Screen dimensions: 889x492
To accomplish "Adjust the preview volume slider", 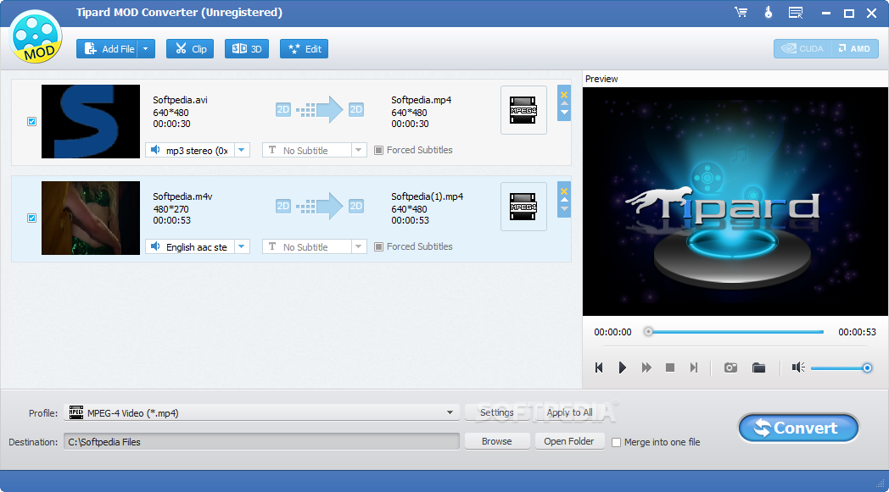I will coord(841,368).
